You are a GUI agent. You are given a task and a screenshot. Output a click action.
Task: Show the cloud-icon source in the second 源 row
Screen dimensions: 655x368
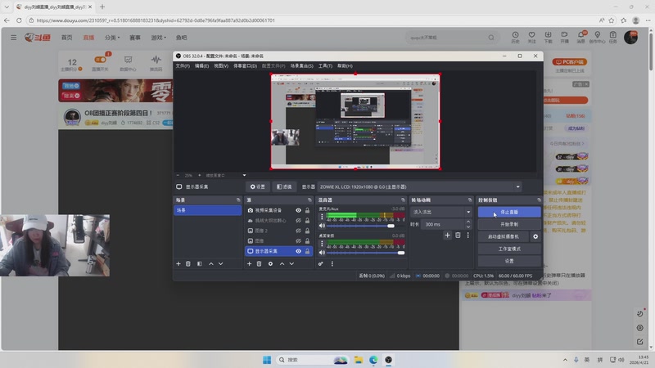(x=298, y=220)
